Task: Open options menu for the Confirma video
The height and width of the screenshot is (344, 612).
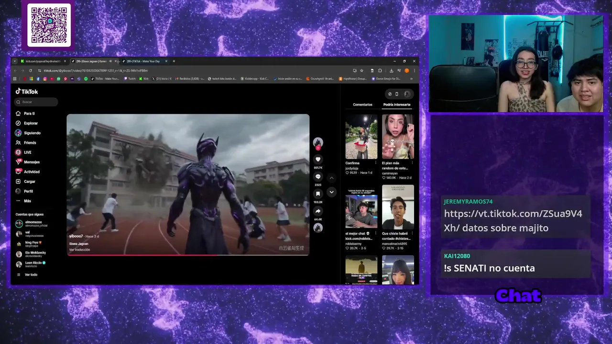Action: coord(376,163)
